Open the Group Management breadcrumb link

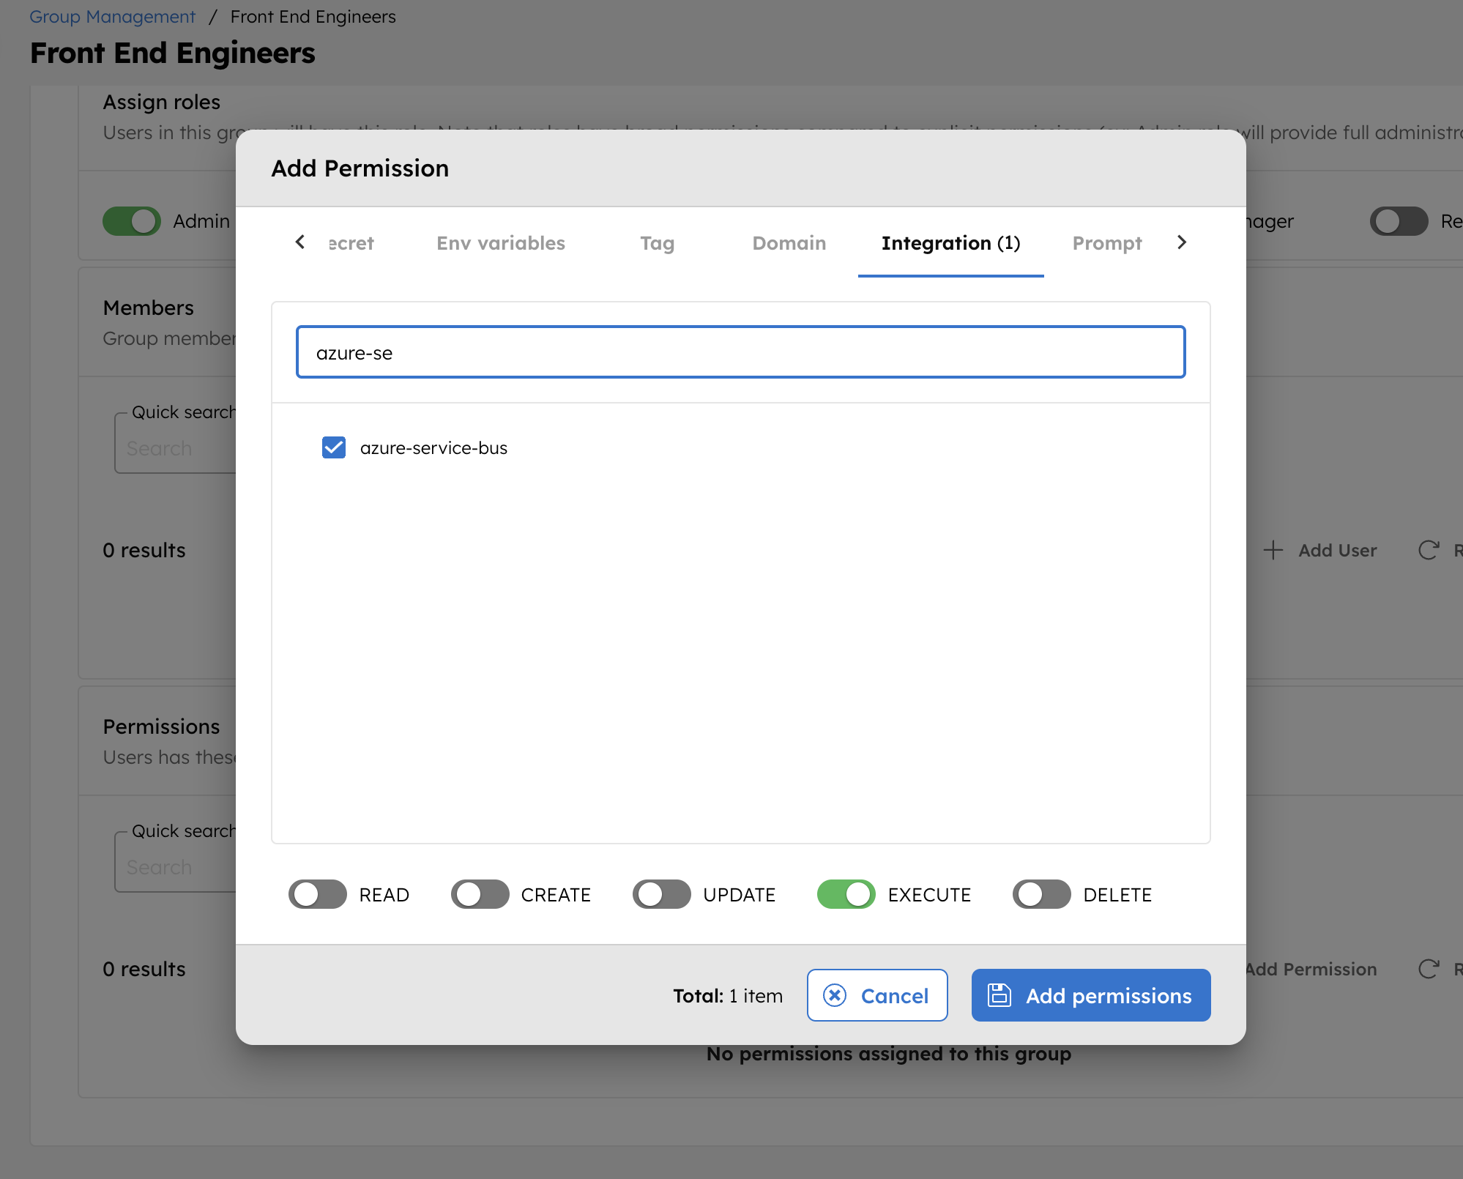112,16
